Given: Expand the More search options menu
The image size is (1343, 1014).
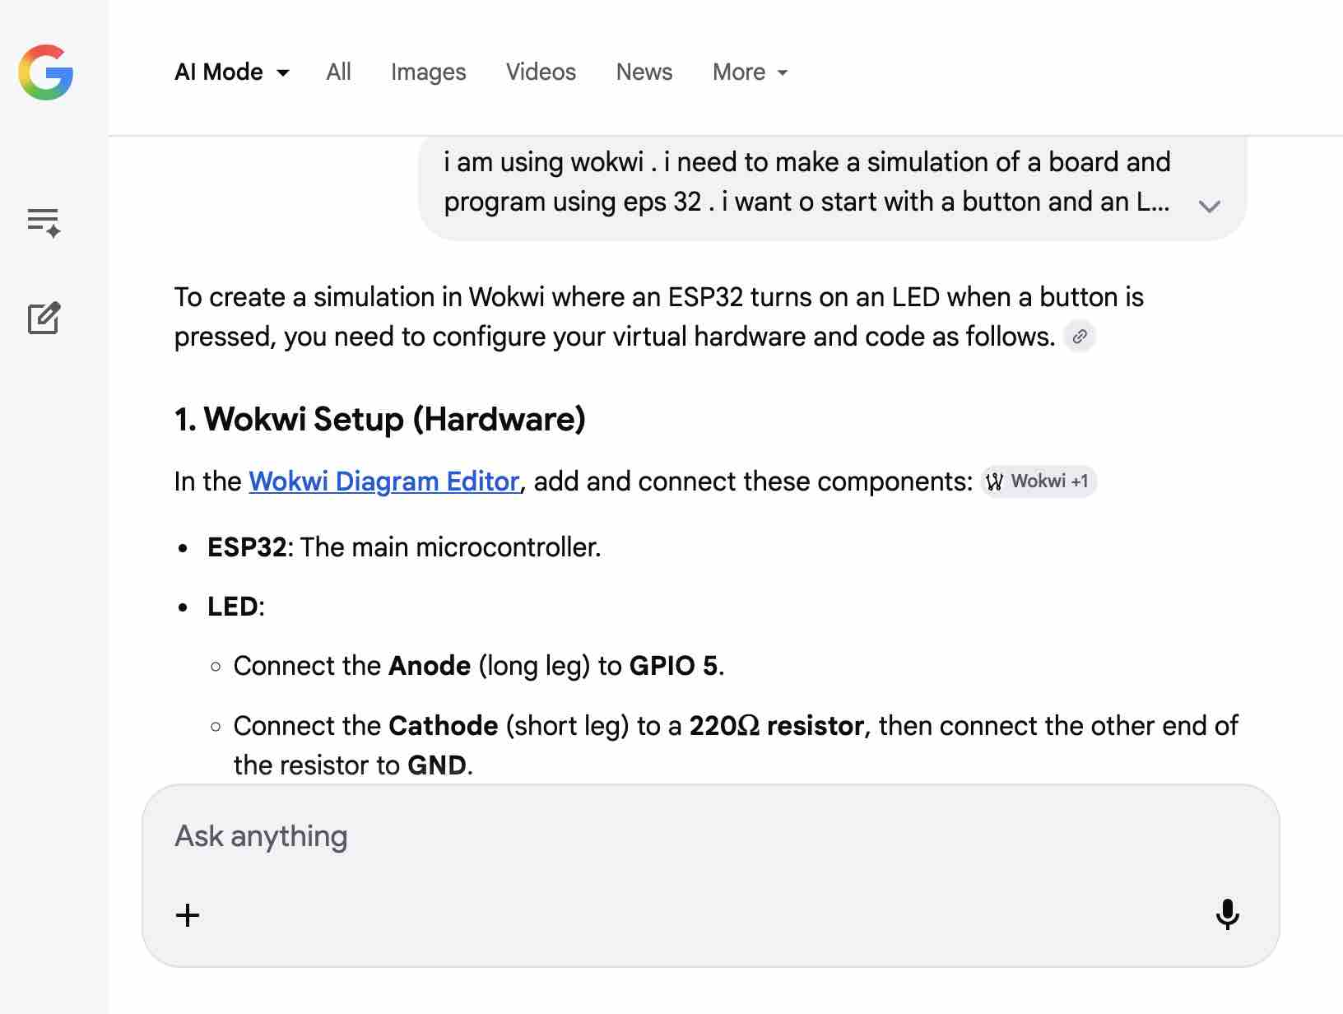Looking at the screenshot, I should pos(750,72).
